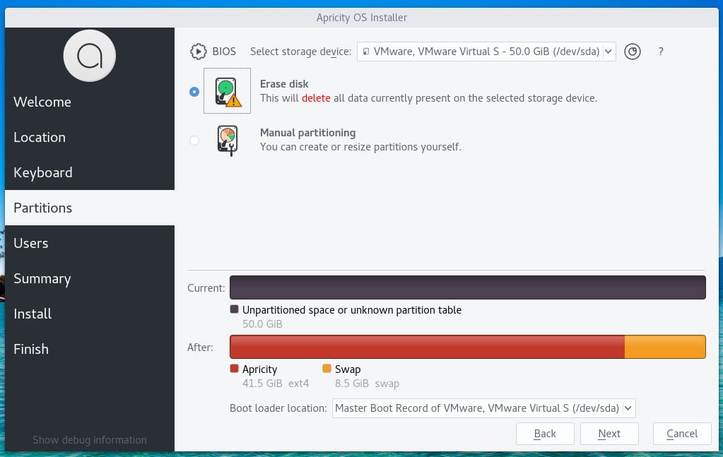723x457 pixels.
Task: Open the installer help via the question mark
Action: [x=660, y=51]
